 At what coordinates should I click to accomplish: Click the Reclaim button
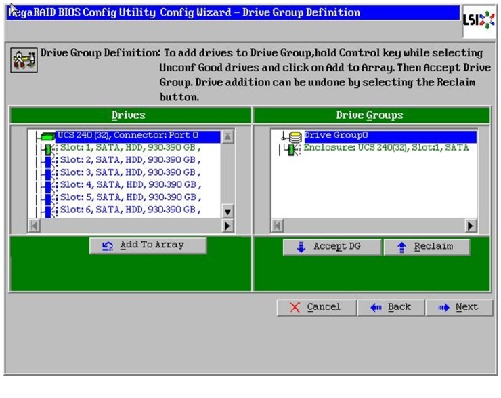pyautogui.click(x=427, y=247)
